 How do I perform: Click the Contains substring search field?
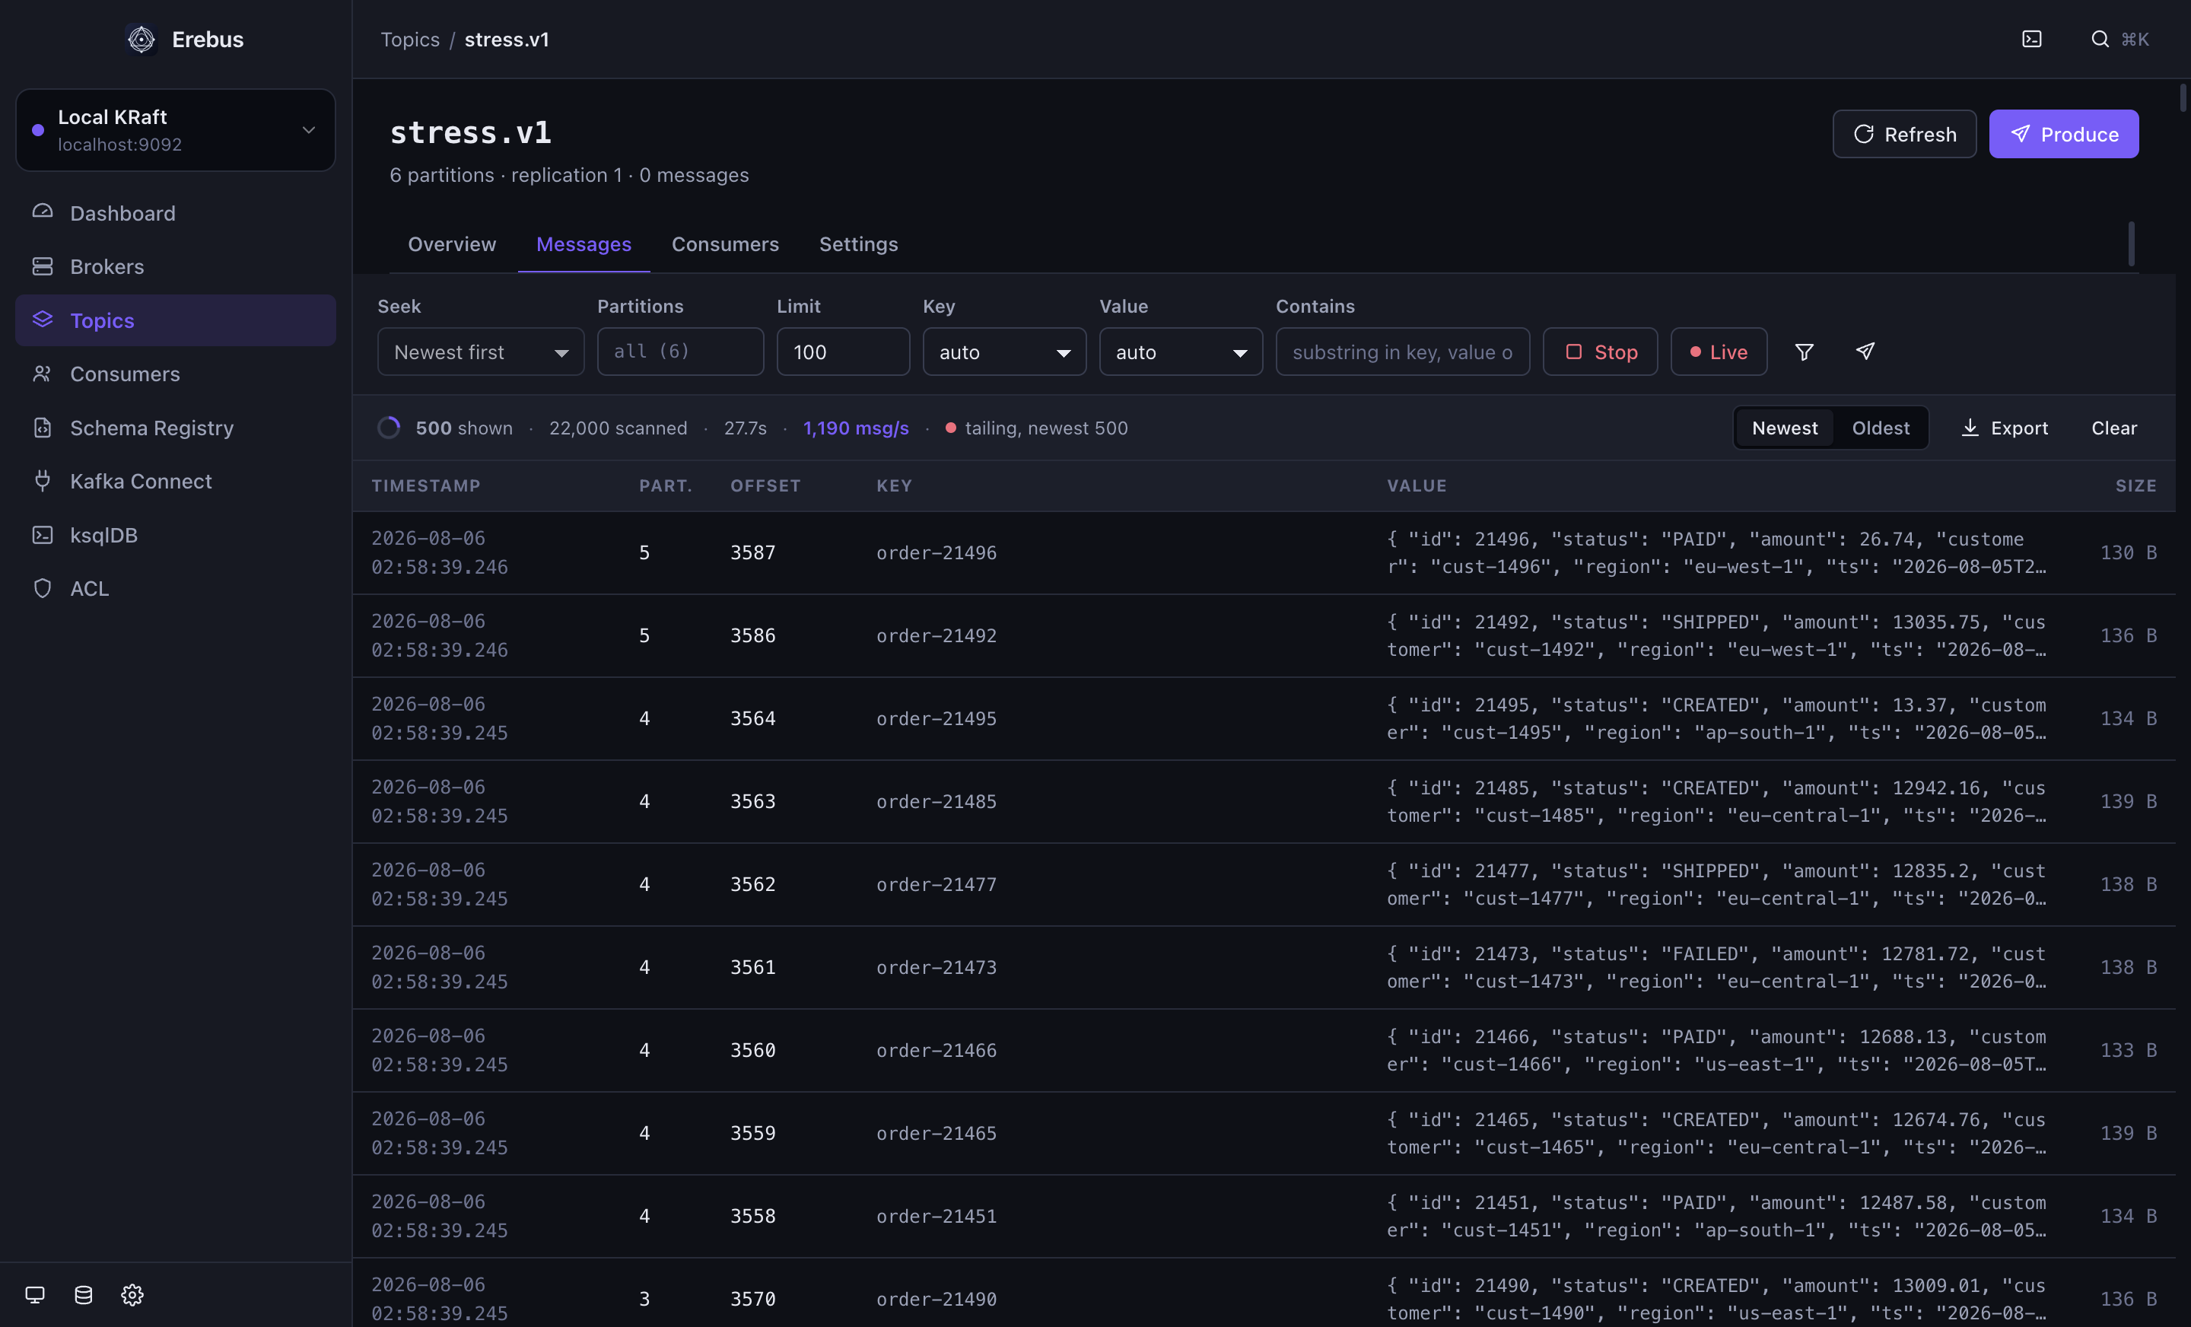(x=1402, y=352)
